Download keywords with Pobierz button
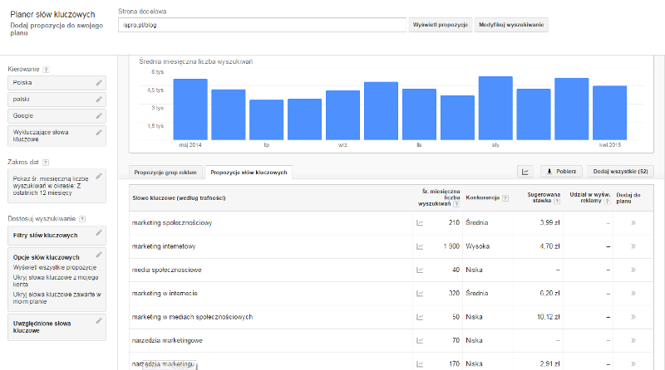 tap(561, 172)
